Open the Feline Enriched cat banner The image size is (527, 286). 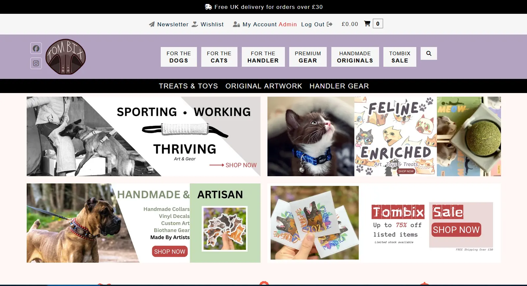pyautogui.click(x=384, y=136)
